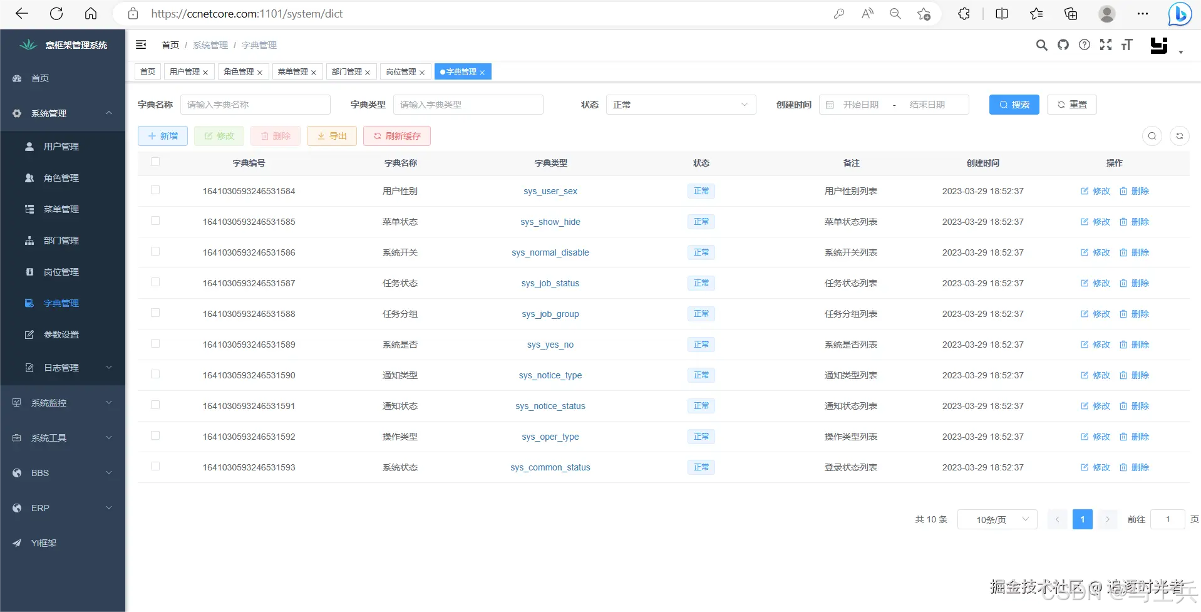This screenshot has height=612, width=1201.
Task: Click the 重置 button
Action: point(1072,105)
